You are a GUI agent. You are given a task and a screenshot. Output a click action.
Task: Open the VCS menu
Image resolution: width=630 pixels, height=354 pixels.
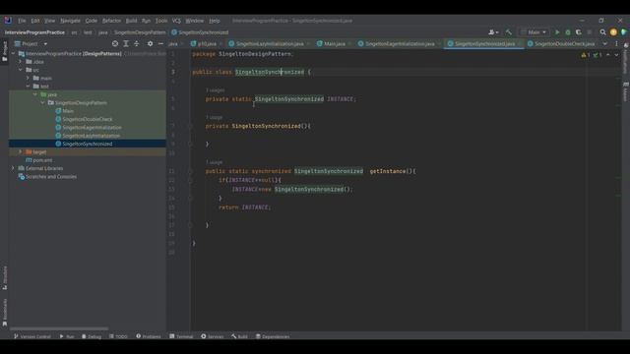point(176,21)
